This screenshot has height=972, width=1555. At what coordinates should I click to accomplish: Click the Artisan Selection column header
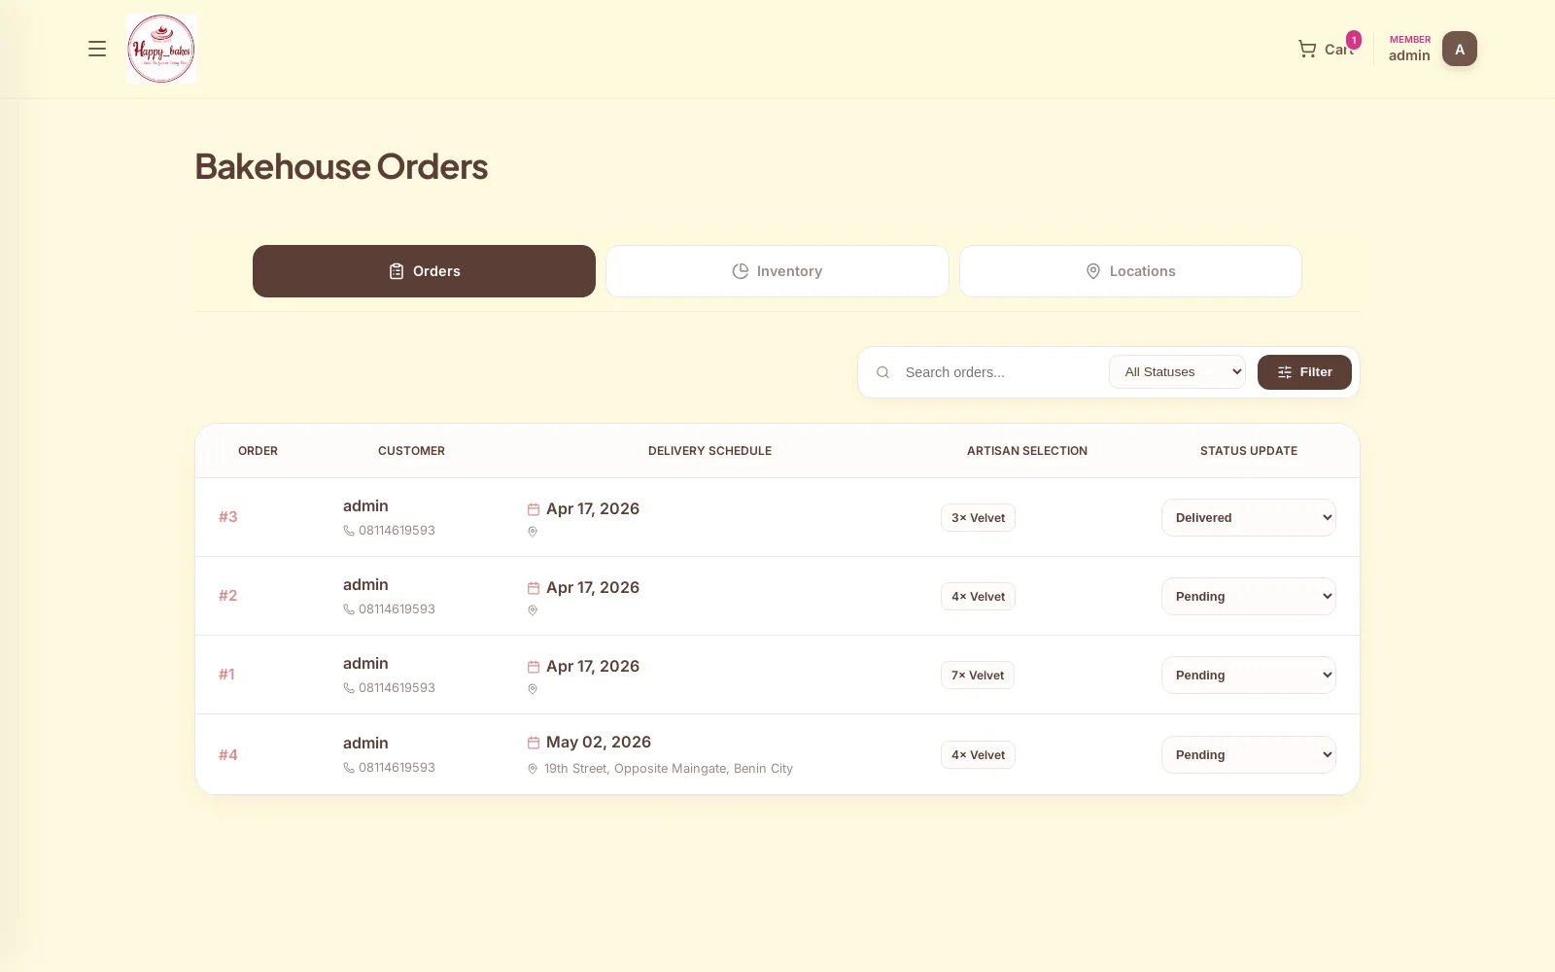click(1027, 451)
